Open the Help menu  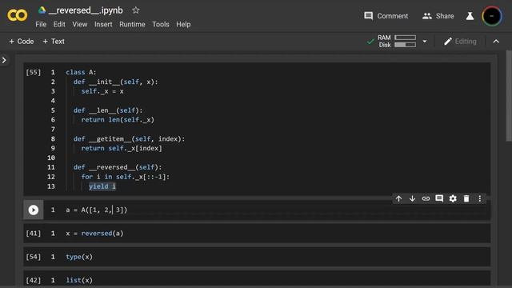click(x=183, y=24)
